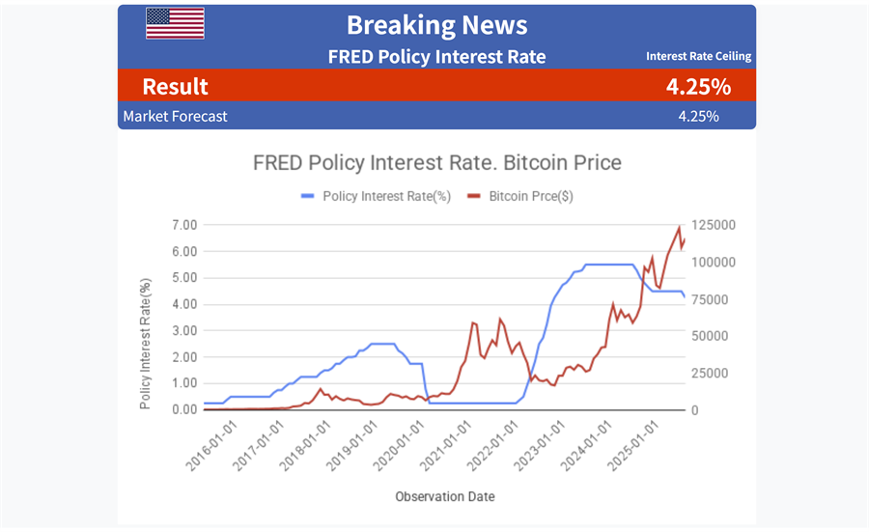Viewport: 869px width, 532px height.
Task: Click the red Bitcoin Price legend swatch
Action: click(474, 196)
